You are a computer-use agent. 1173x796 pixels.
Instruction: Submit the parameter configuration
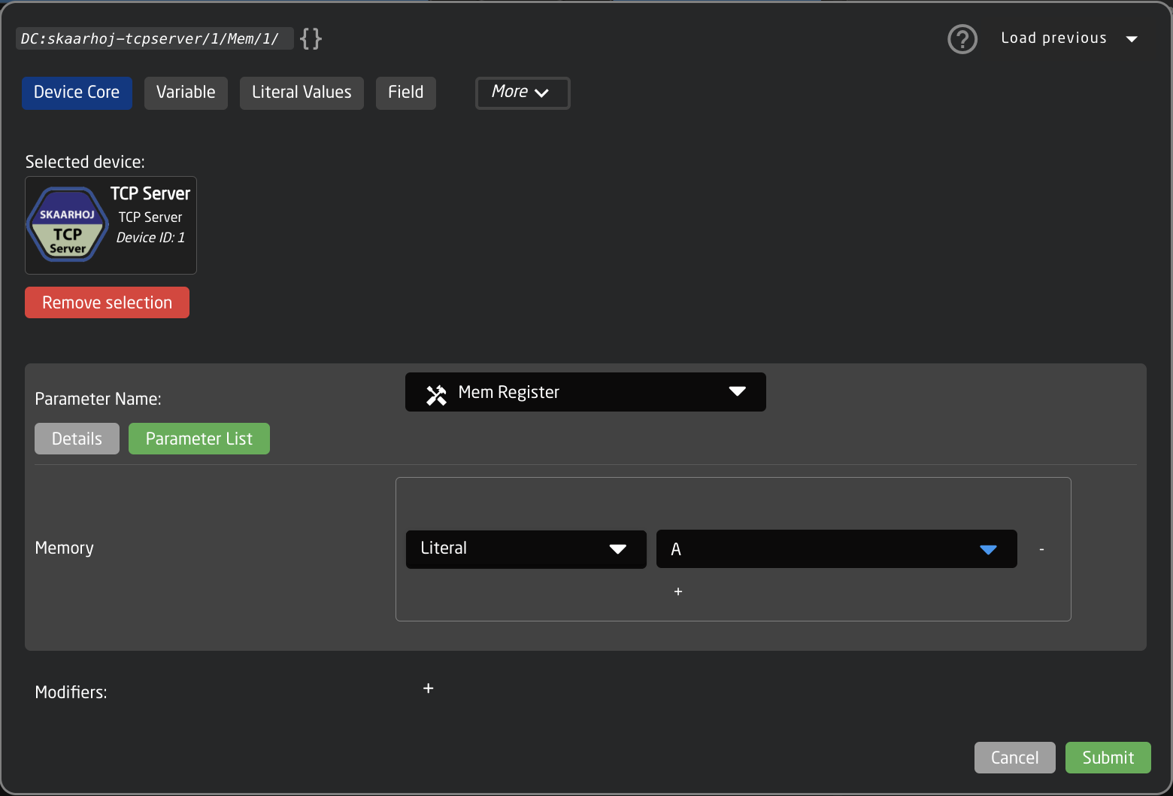(1108, 758)
